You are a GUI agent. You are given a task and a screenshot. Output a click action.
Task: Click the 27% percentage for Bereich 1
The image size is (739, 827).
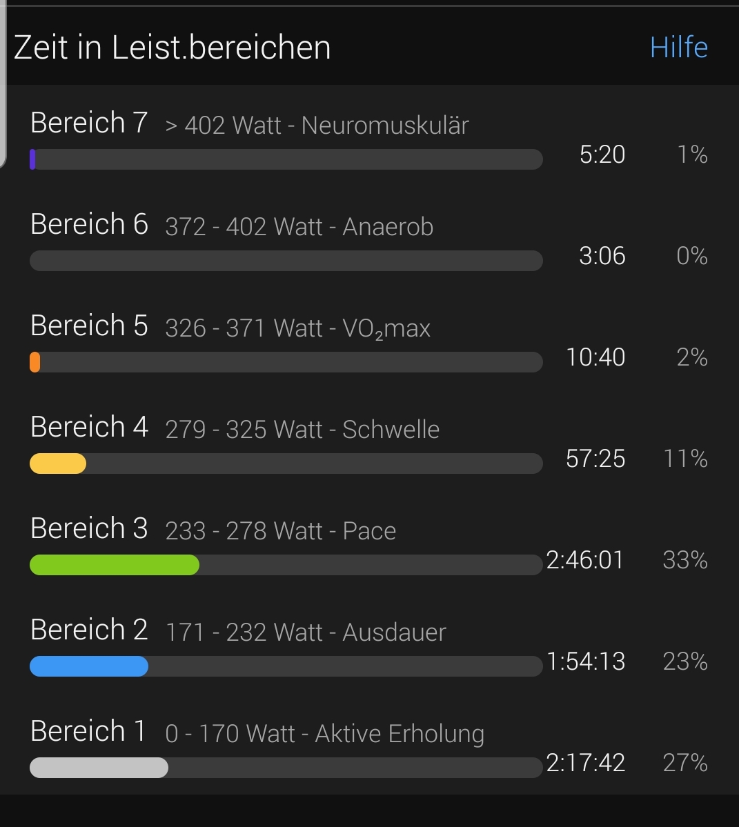[684, 762]
